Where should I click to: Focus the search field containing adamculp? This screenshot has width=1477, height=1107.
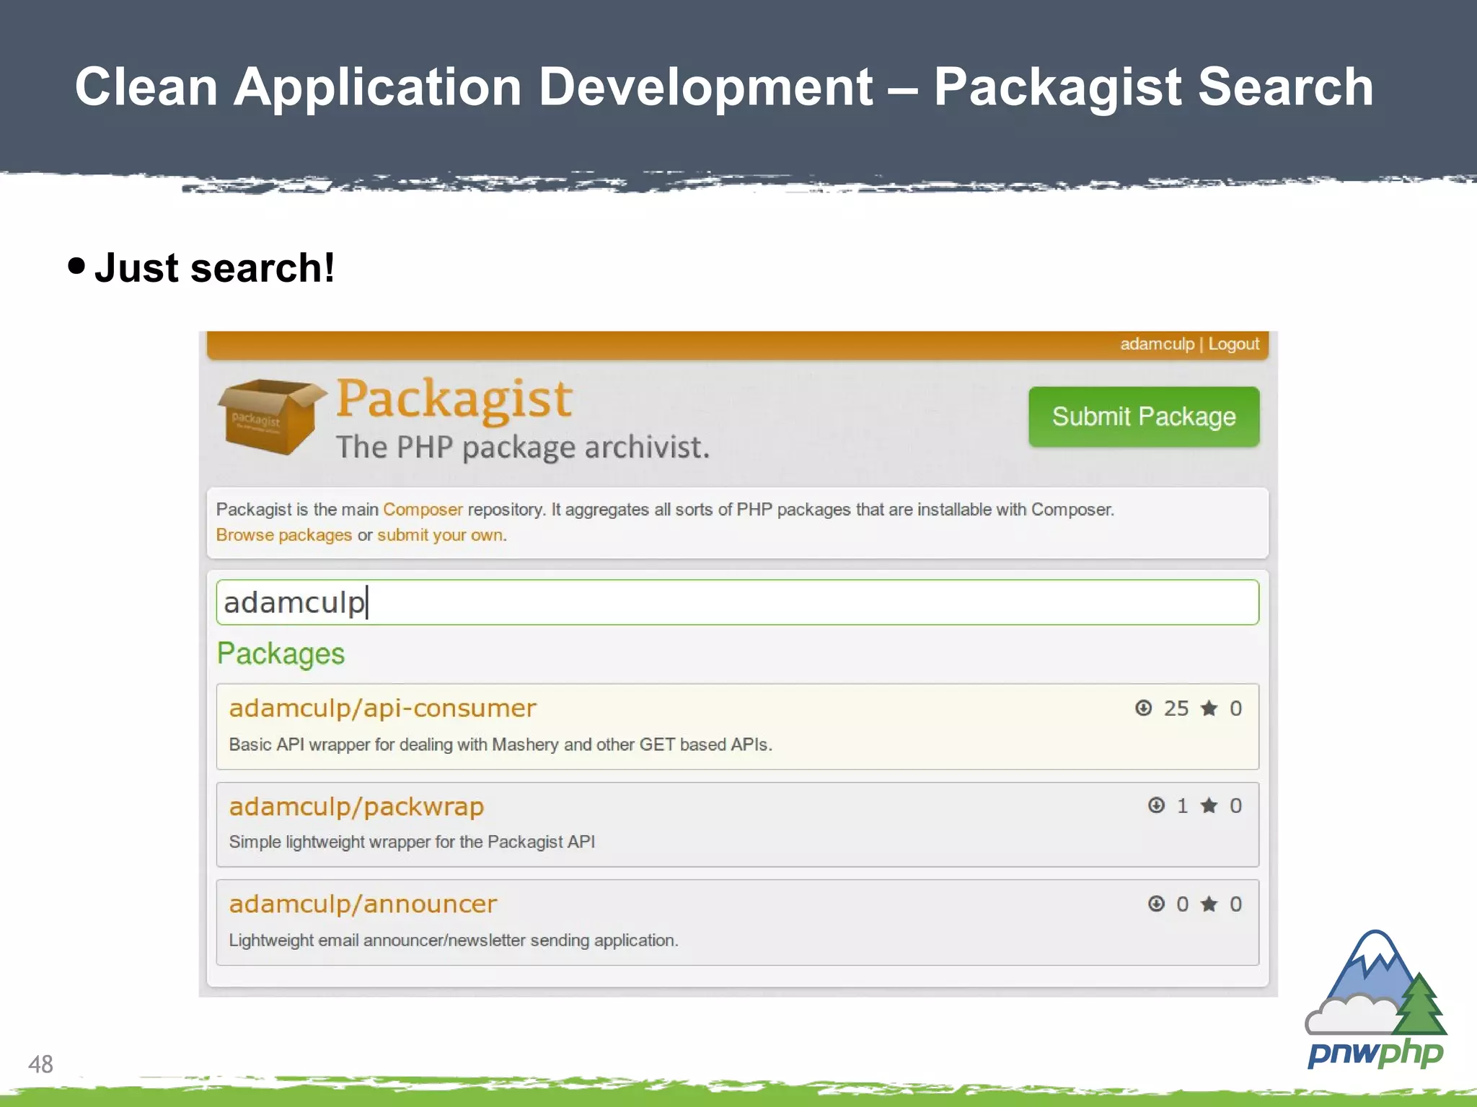coord(738,603)
